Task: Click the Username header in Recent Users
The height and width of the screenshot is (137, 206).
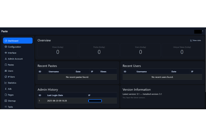Action: pyautogui.click(x=141, y=72)
